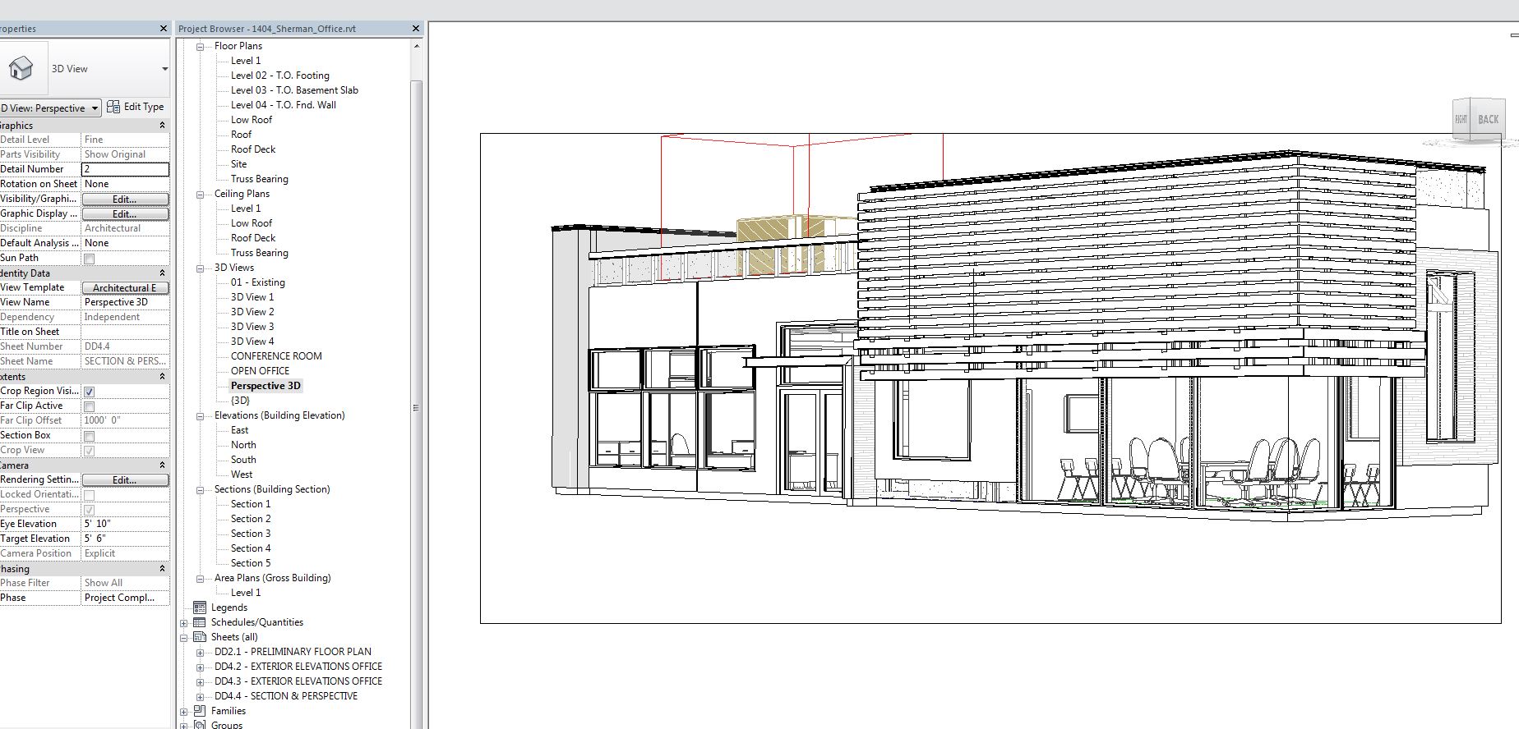Collapse the Camera properties section
Screen dimensions: 1519x729
coord(162,465)
